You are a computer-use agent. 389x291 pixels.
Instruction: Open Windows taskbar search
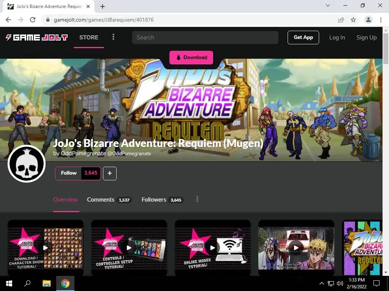(27, 283)
